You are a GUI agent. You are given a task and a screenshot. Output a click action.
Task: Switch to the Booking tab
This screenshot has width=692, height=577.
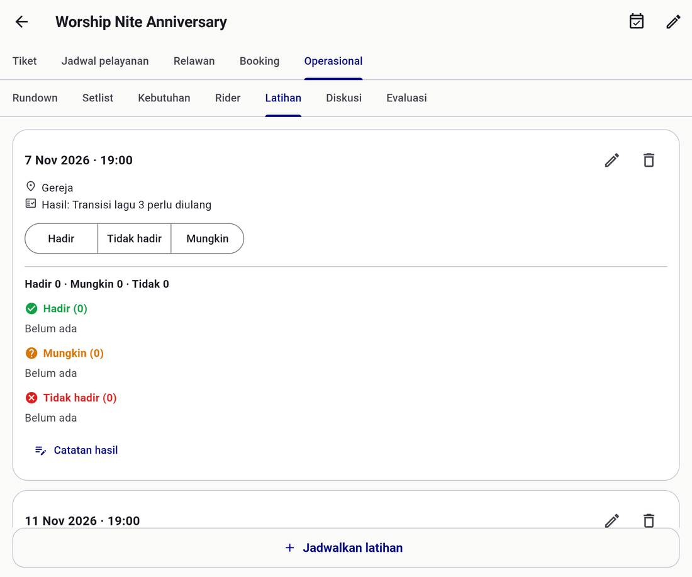[x=259, y=61]
